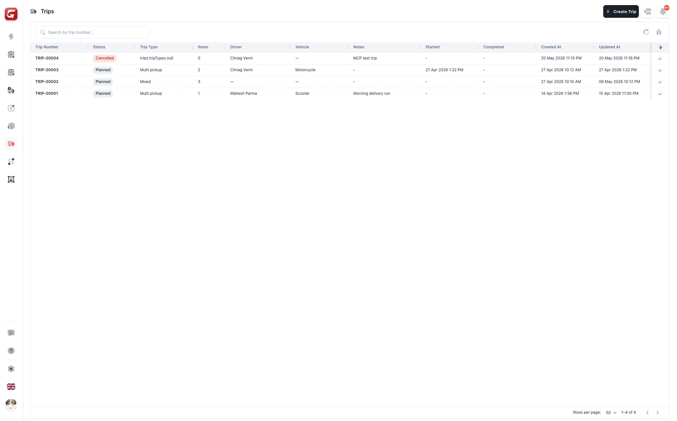Click the Mixed trip type cell

click(145, 82)
